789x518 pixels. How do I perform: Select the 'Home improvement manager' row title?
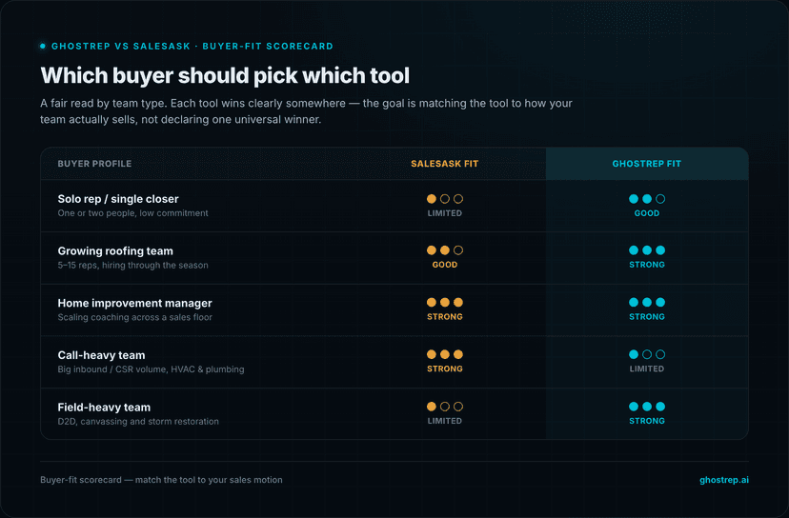[135, 303]
